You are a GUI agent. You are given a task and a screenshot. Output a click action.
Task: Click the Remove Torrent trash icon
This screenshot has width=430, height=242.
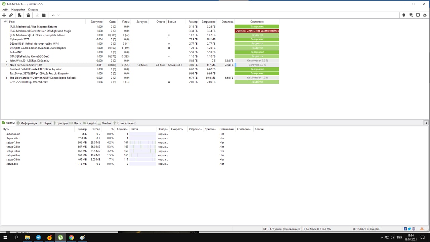coord(28,15)
